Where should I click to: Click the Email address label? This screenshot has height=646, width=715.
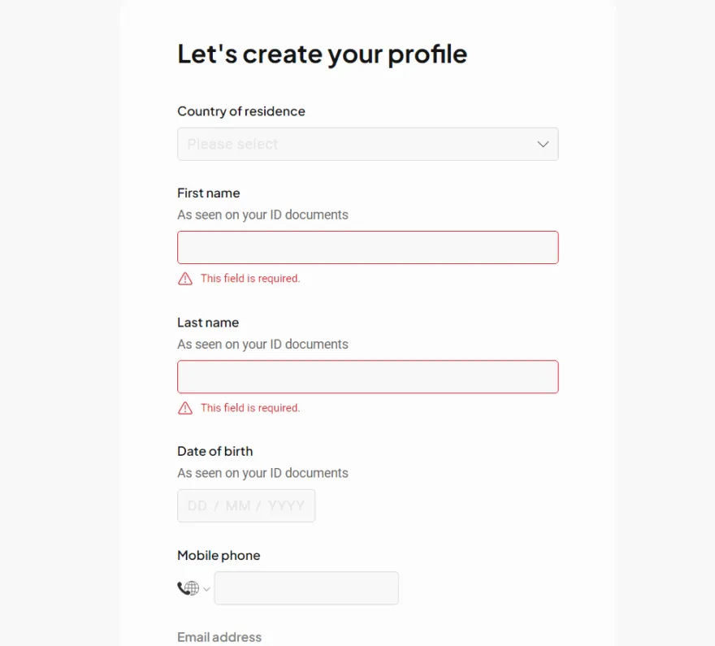point(219,637)
